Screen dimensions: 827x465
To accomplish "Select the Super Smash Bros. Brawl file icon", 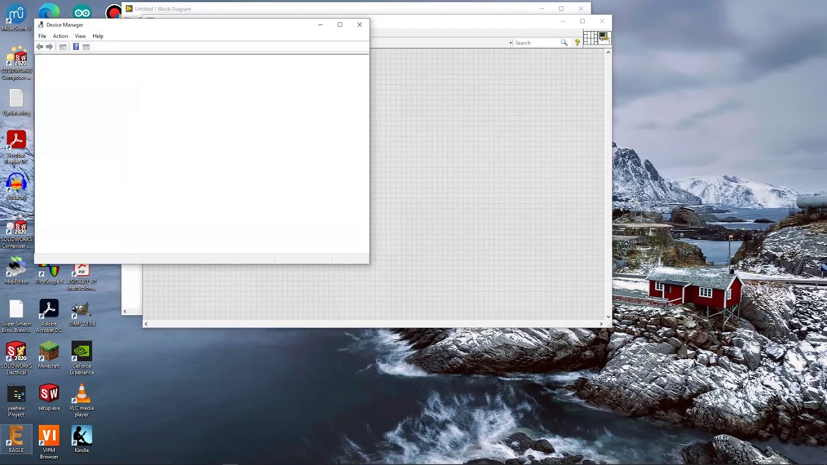I will [16, 317].
